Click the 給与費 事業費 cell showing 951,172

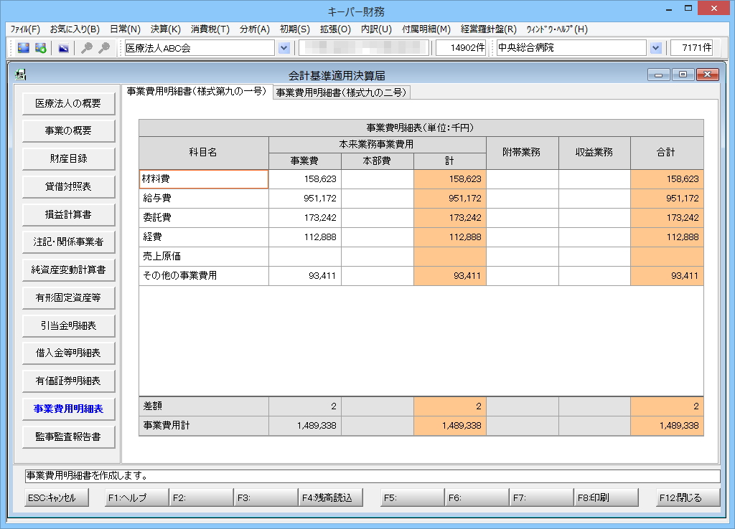(x=305, y=199)
